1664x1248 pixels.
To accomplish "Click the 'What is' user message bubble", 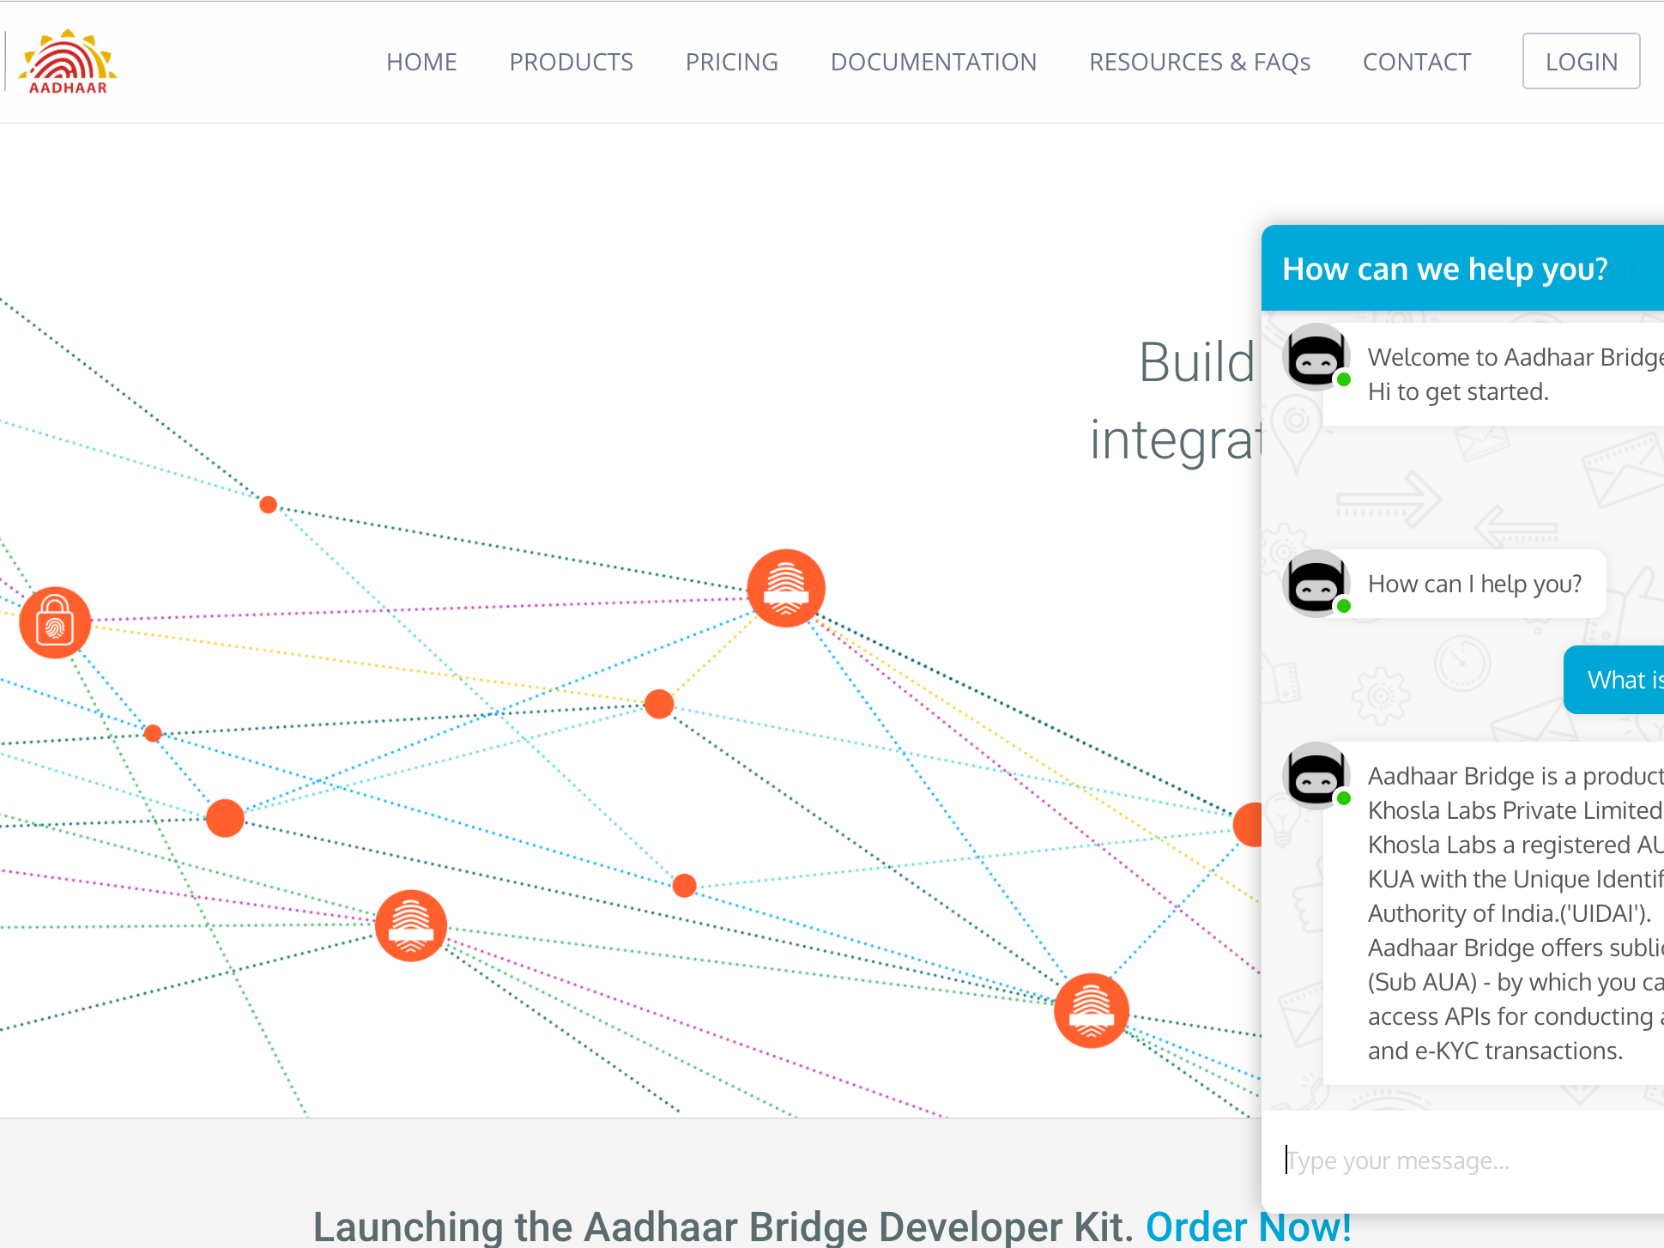I will click(1614, 680).
